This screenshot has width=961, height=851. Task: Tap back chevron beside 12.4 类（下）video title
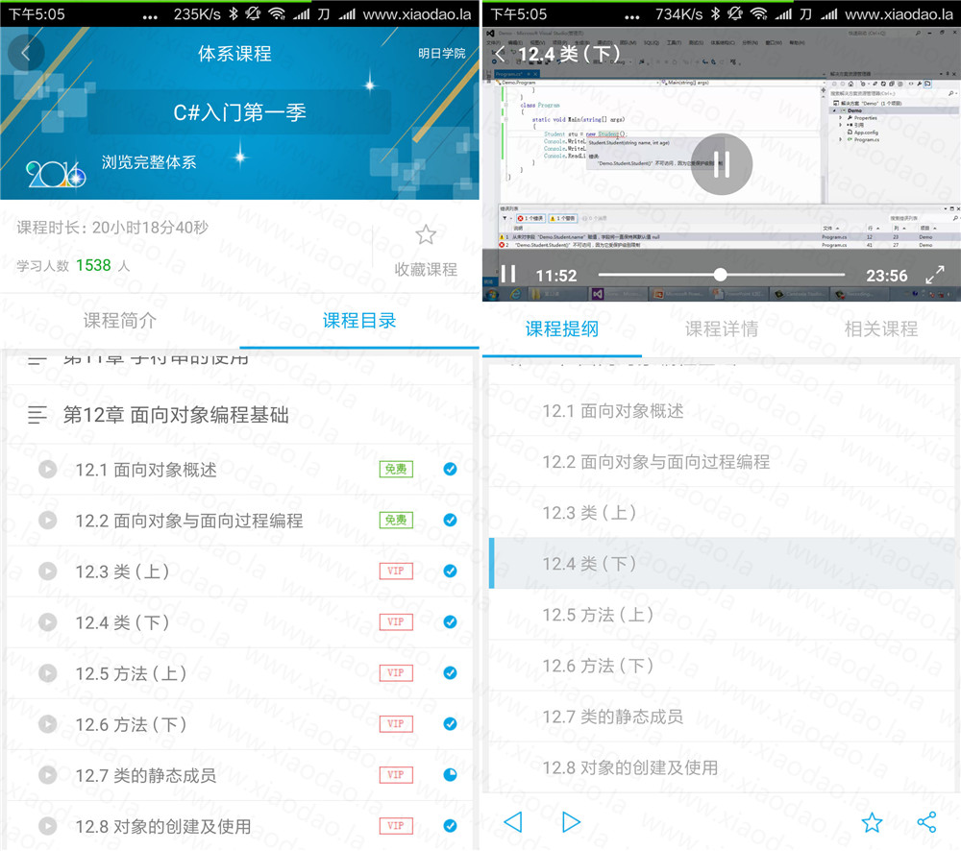[x=499, y=55]
